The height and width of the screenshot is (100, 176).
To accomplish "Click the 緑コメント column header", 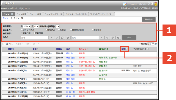I will (104, 49).
